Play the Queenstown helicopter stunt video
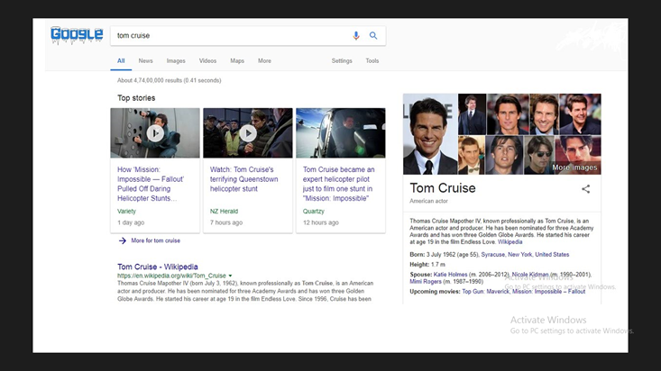 point(248,133)
